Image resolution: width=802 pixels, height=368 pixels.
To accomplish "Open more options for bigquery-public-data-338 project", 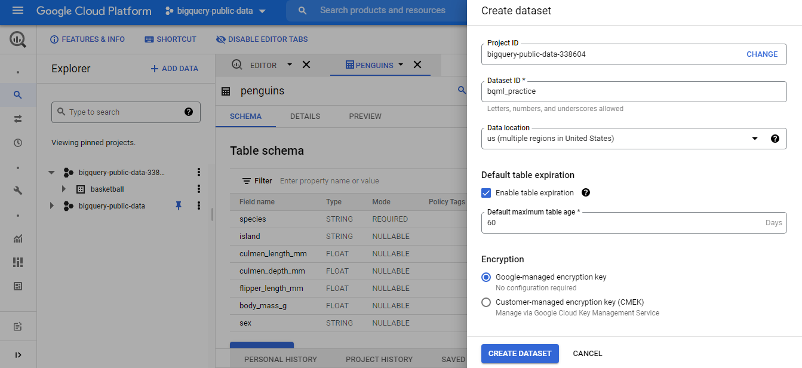I will (x=199, y=173).
